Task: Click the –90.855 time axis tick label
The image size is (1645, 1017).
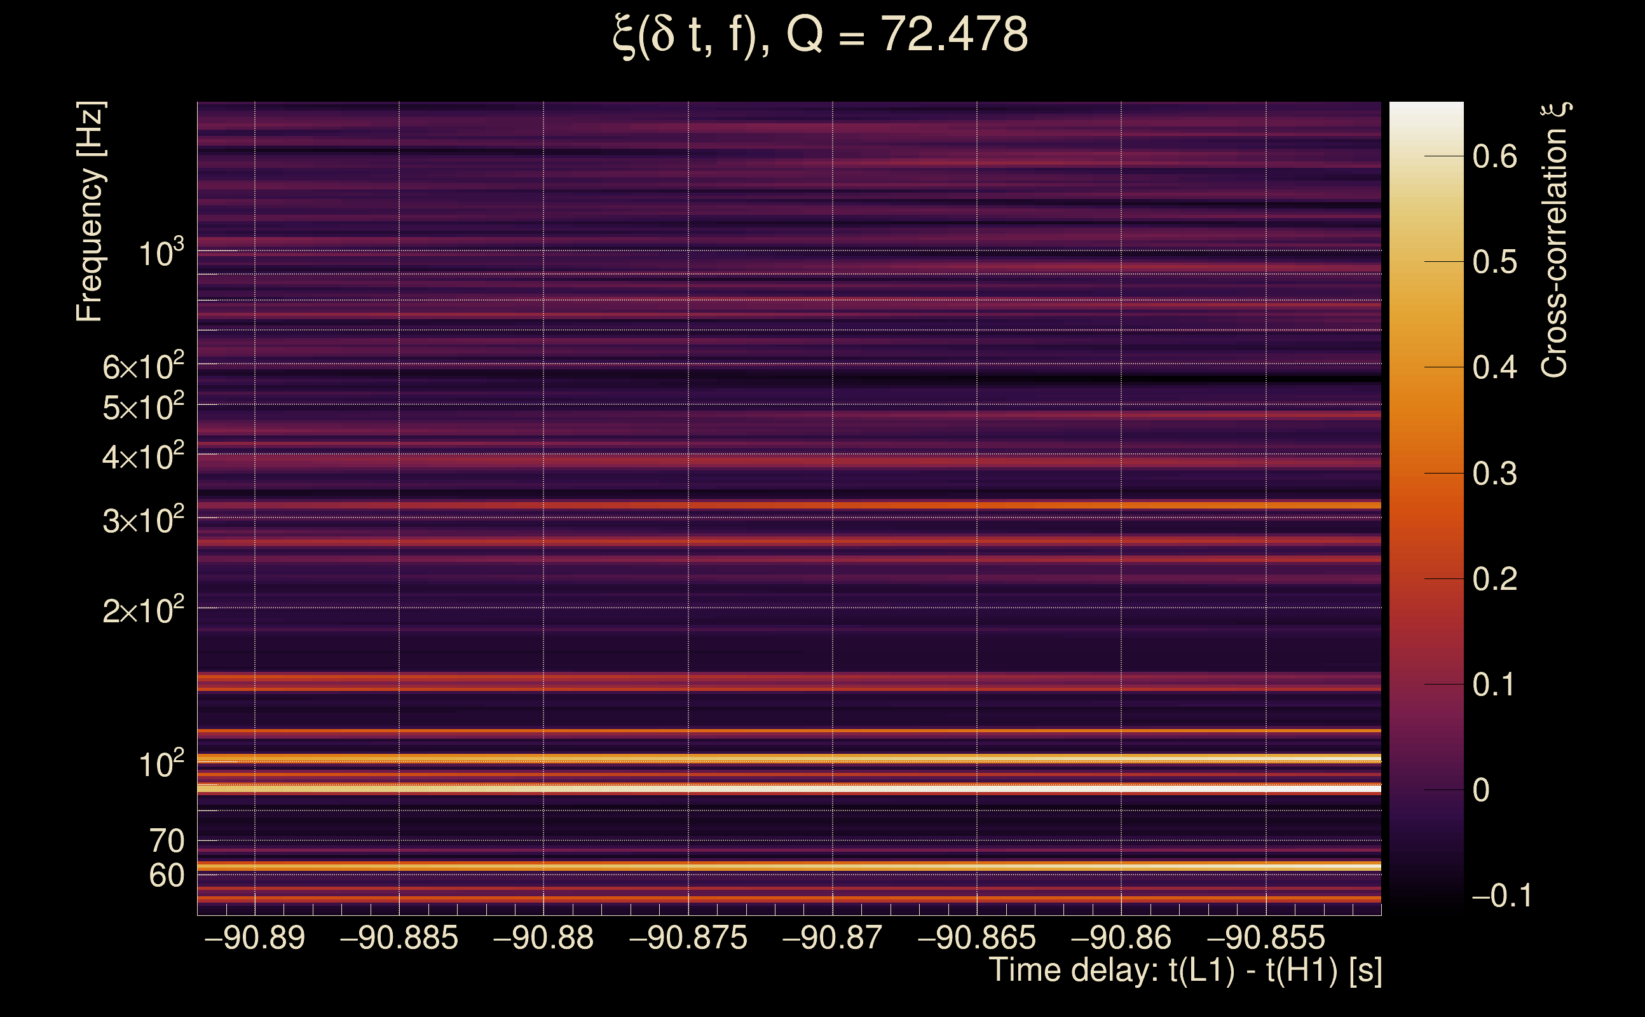Action: (x=1266, y=938)
